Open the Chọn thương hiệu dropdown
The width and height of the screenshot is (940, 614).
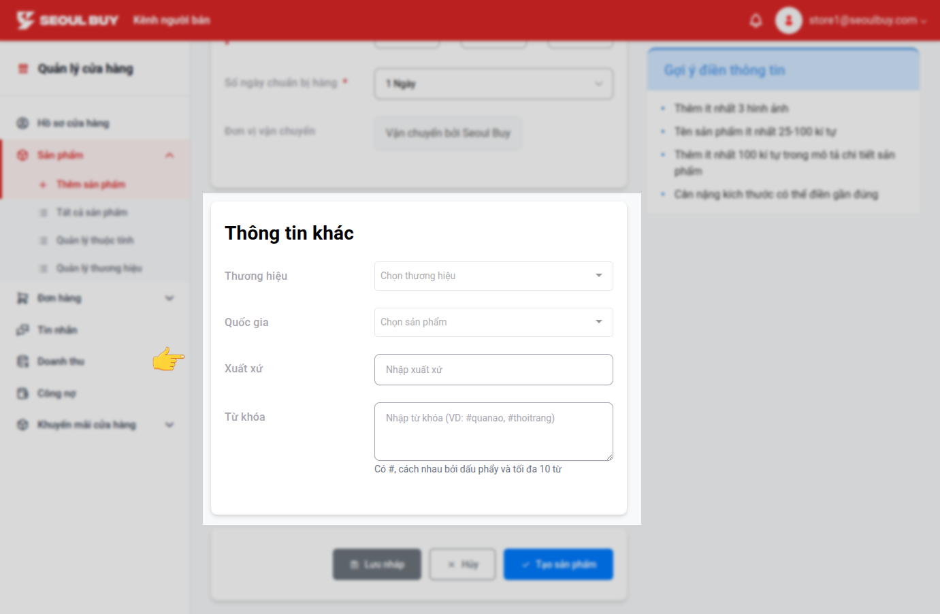(x=493, y=276)
